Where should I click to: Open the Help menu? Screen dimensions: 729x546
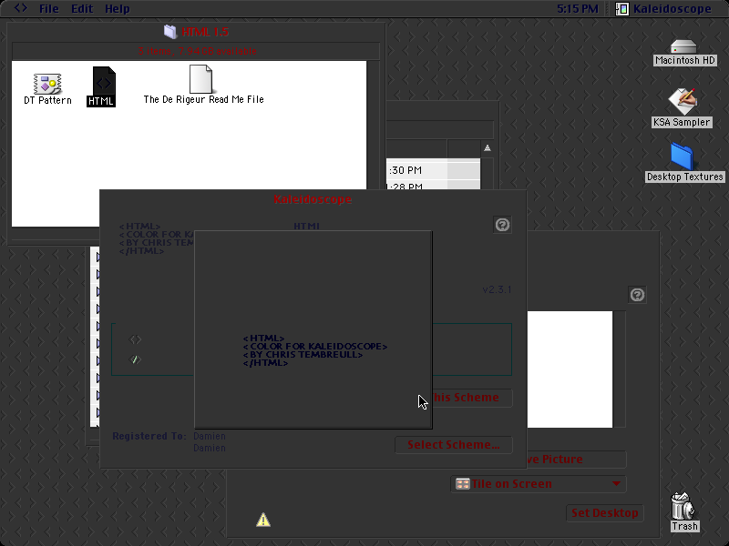click(118, 8)
